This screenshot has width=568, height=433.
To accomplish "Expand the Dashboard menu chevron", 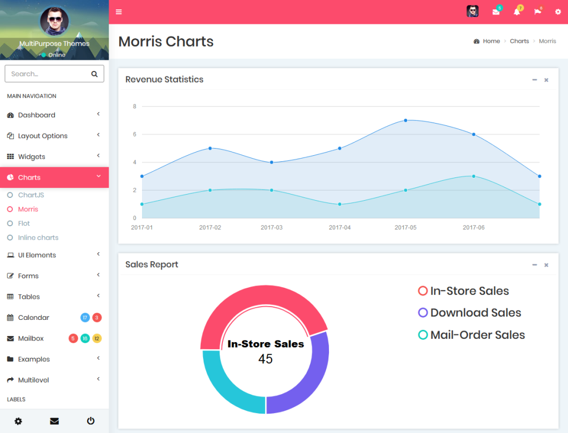I will (x=98, y=114).
